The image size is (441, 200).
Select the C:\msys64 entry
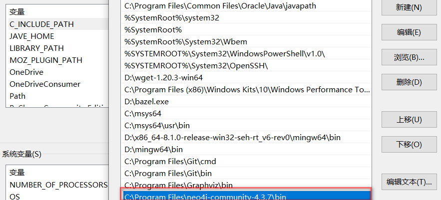[246, 114]
